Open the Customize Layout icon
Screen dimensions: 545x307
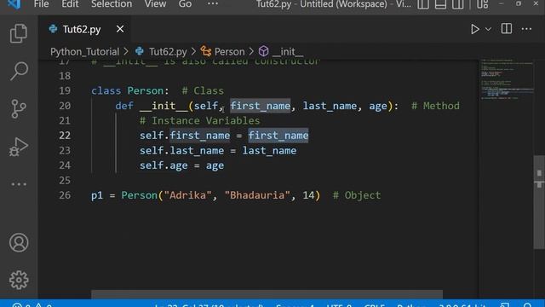483,4
